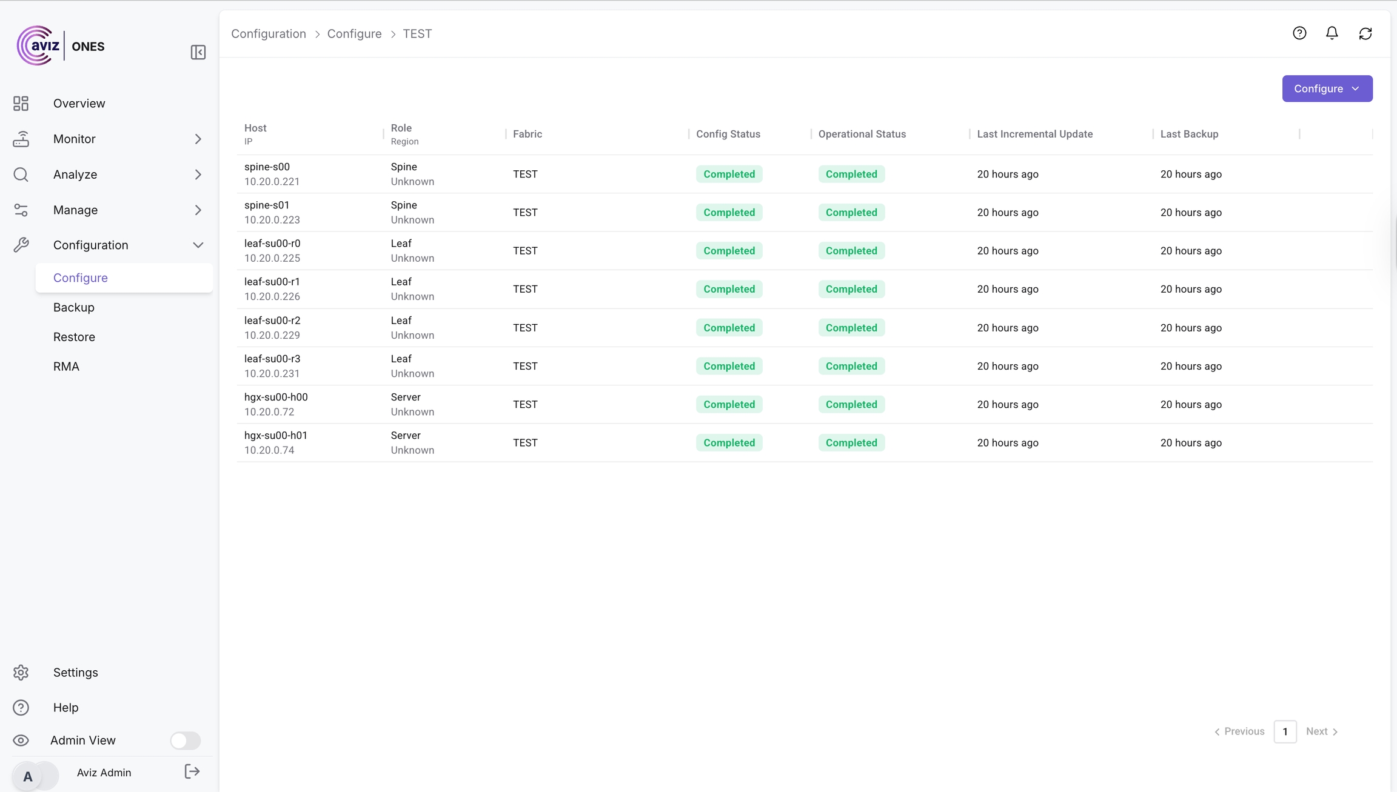Open help circle icon in header
The height and width of the screenshot is (792, 1397).
(1299, 33)
